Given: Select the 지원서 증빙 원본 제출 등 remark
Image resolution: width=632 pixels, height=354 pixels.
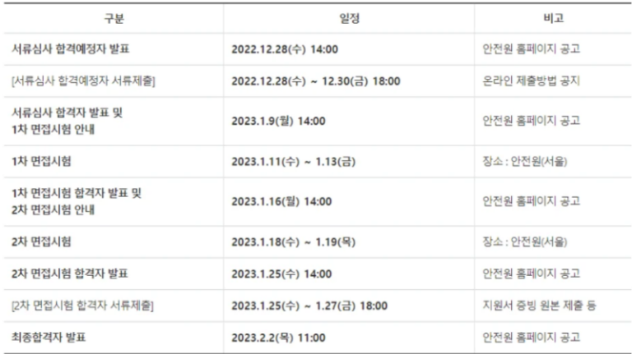Looking at the screenshot, I should (540, 306).
